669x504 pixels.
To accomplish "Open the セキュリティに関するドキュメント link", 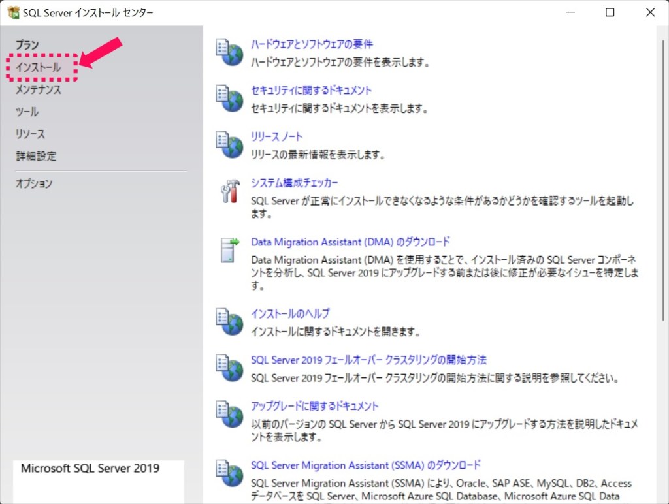I will 311,90.
